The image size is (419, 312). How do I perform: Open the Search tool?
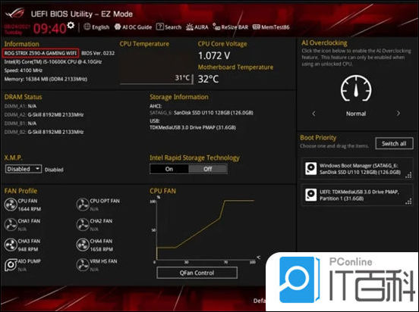click(x=169, y=27)
